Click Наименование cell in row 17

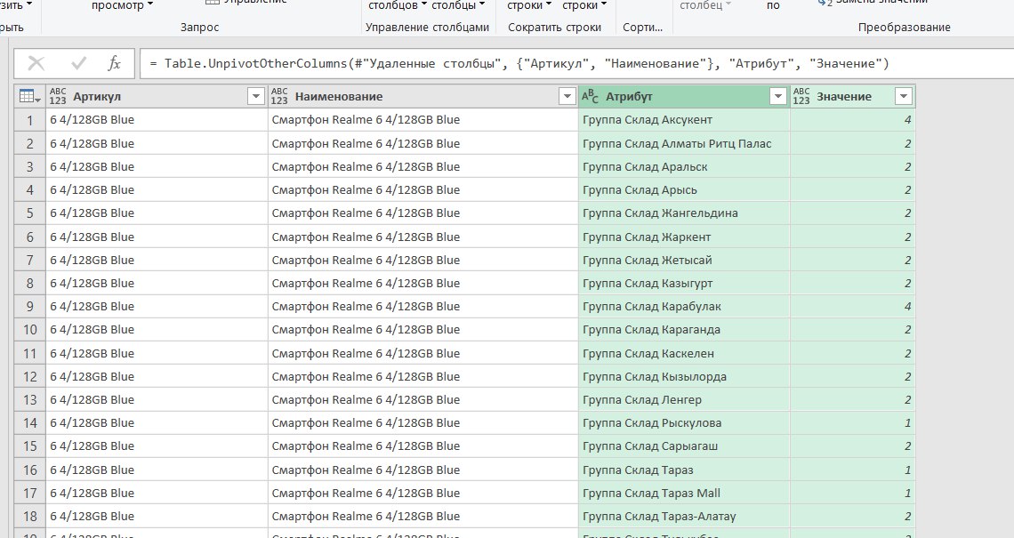(x=422, y=493)
